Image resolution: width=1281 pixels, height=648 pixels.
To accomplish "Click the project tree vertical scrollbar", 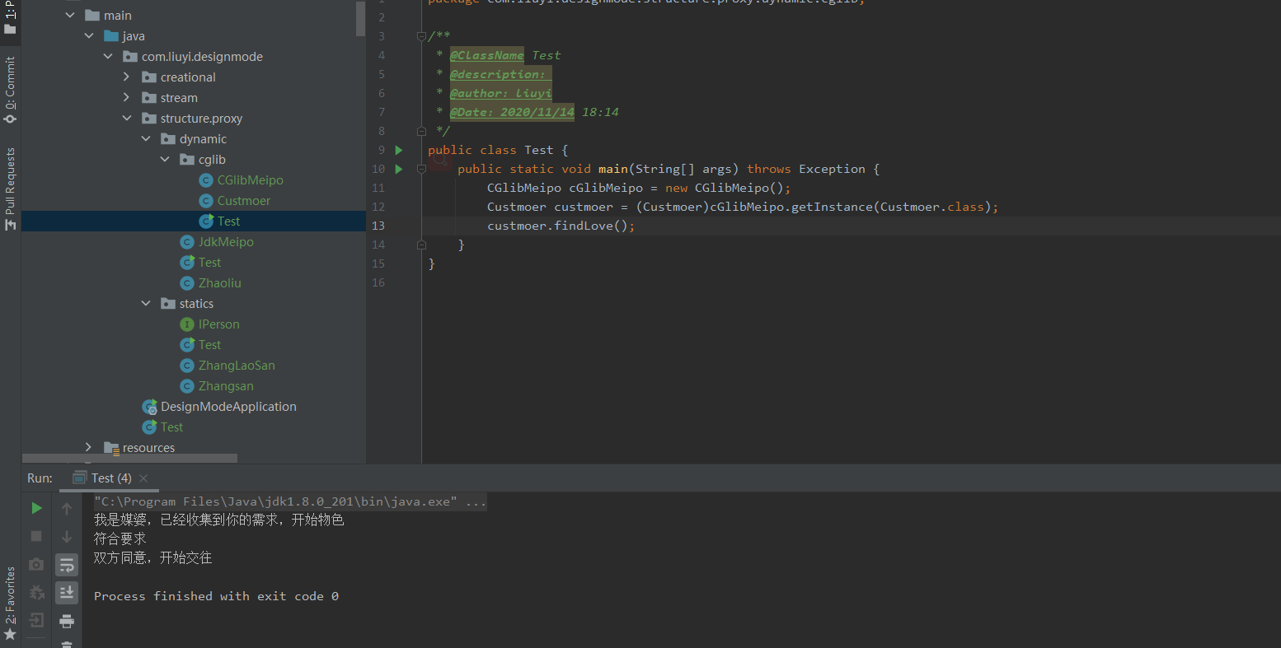I will click(361, 19).
